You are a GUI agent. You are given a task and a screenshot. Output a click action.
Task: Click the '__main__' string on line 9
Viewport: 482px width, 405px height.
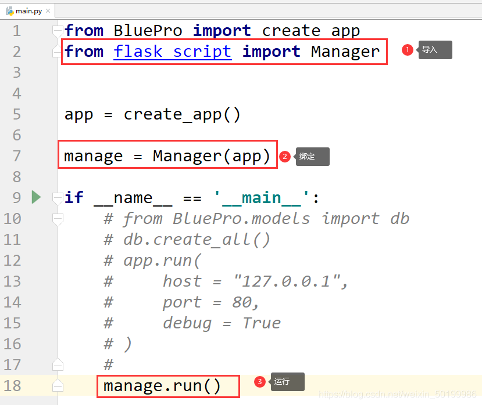click(261, 198)
